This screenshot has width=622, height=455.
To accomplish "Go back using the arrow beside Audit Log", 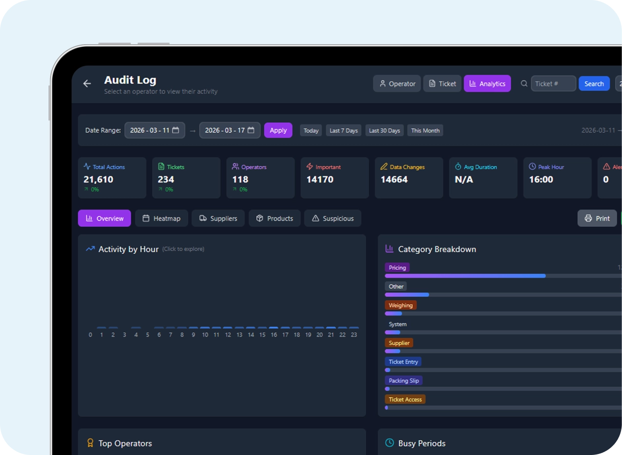I will (x=87, y=84).
